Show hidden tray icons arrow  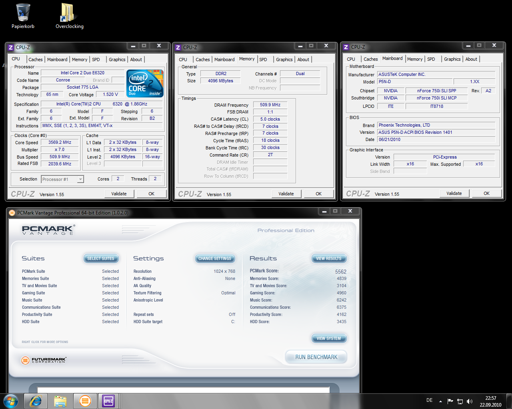(440, 401)
